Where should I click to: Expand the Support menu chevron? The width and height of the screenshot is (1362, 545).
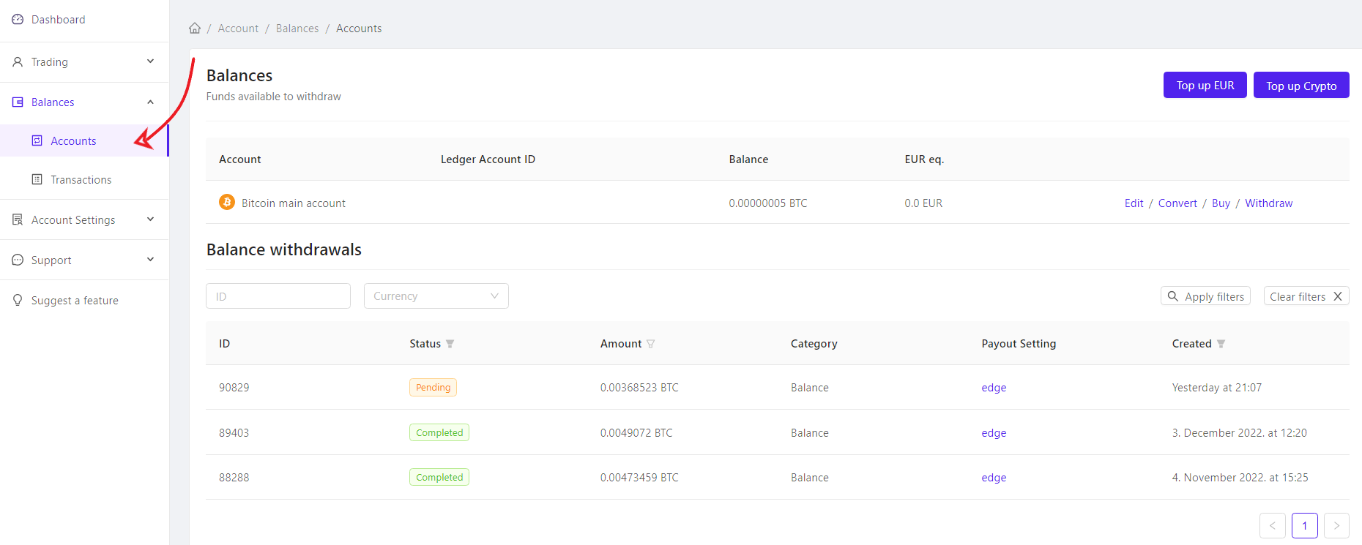[x=150, y=260]
